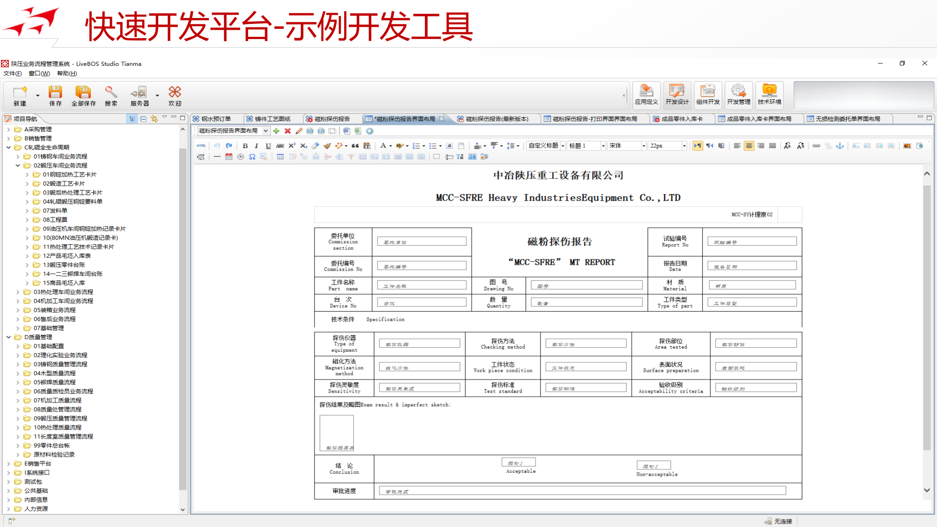Switch to the 铸件工艺图纸 tab
Image resolution: width=937 pixels, height=527 pixels.
coord(271,118)
